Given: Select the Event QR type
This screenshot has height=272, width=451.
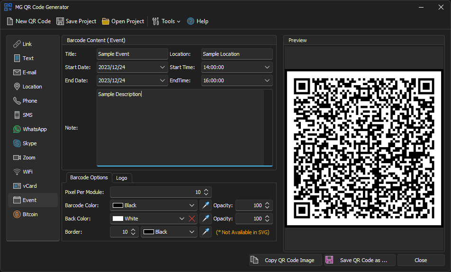Looking at the screenshot, I should pos(33,200).
